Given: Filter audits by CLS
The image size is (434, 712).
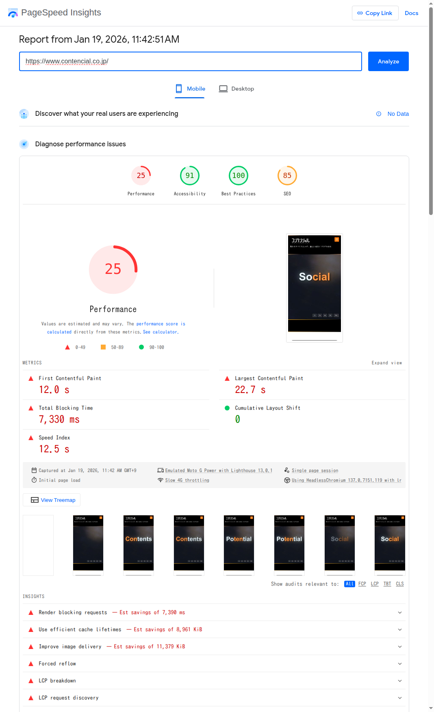Looking at the screenshot, I should point(400,584).
